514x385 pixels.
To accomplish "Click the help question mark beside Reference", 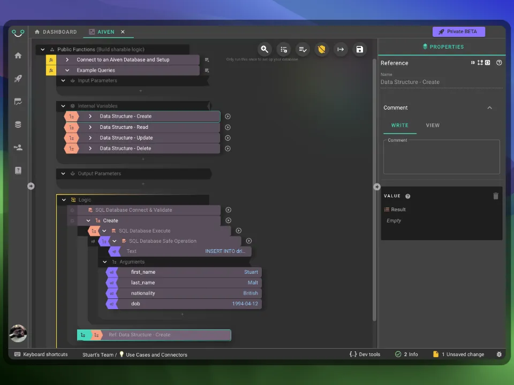I will [499, 63].
